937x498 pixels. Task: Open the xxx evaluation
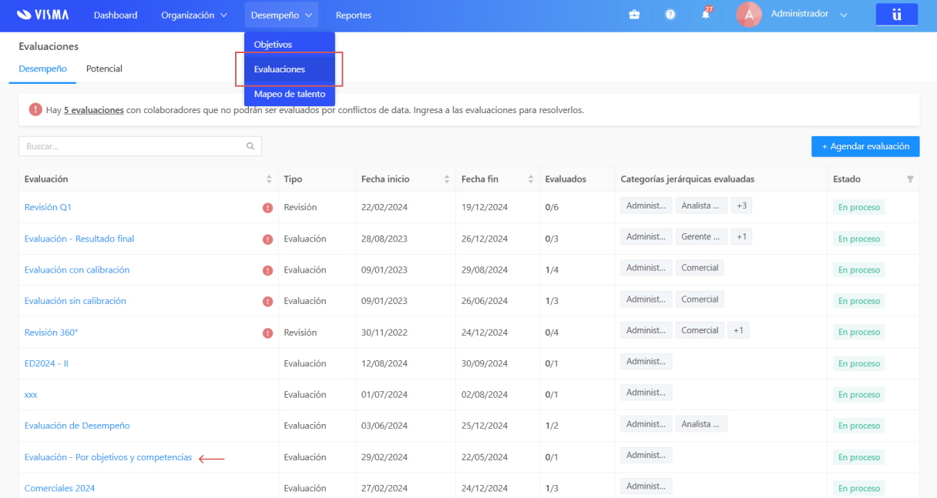(x=31, y=395)
